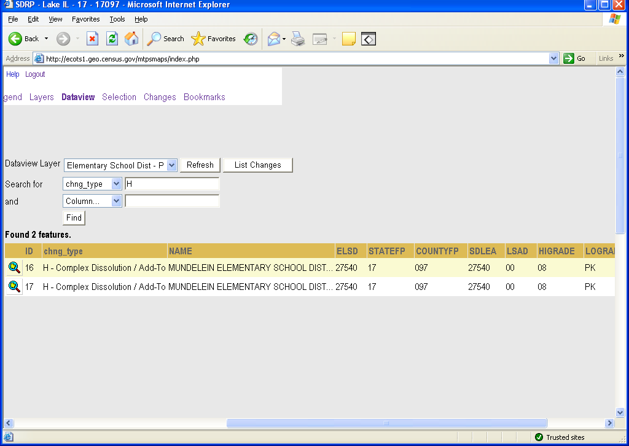This screenshot has height=446, width=629.
Task: Go to the browser Home page icon
Action: [x=131, y=39]
